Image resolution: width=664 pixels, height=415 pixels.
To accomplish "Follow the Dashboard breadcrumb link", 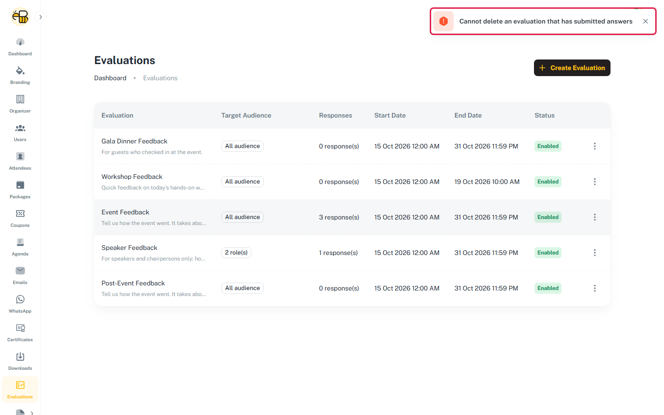I will [x=110, y=78].
